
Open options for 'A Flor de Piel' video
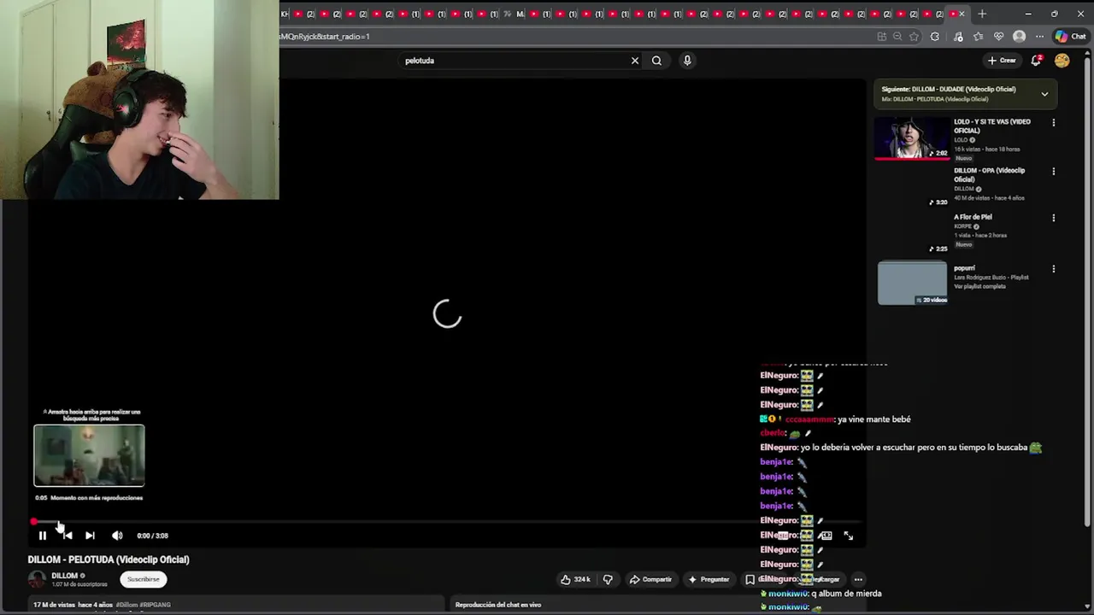coord(1053,218)
